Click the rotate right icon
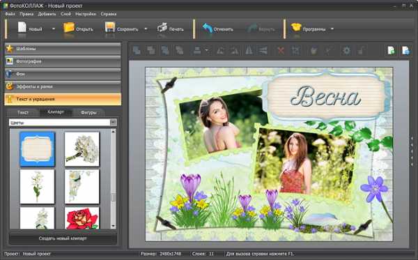 coord(235,50)
